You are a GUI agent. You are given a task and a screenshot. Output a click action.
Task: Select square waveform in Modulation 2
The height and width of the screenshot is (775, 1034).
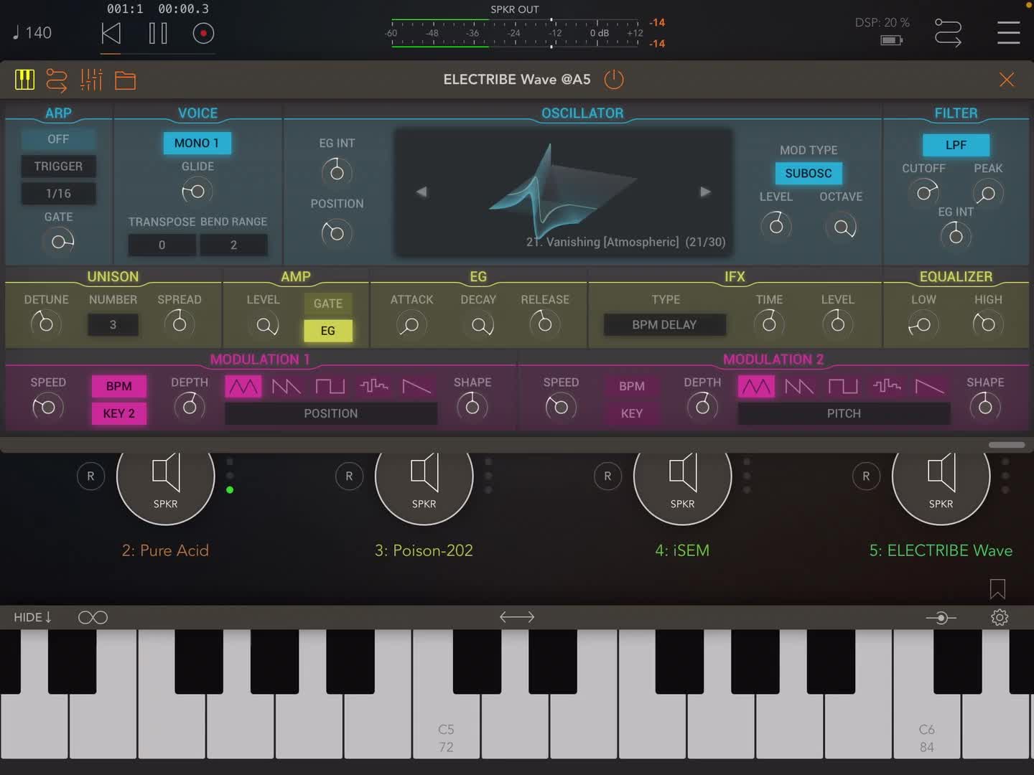(x=843, y=387)
